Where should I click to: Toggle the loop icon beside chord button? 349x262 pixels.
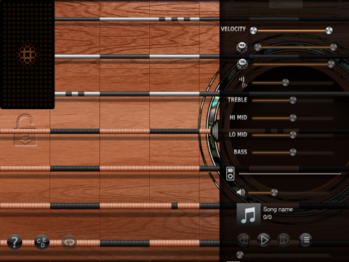coord(69,242)
